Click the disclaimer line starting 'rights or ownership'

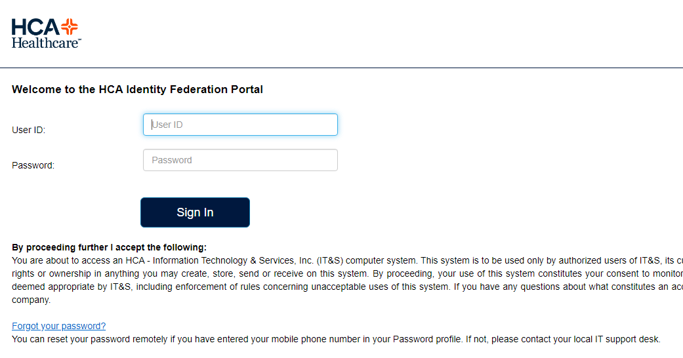click(347, 273)
